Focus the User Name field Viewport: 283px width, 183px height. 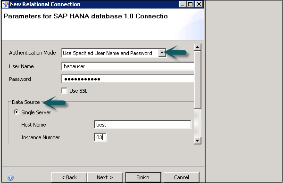128,66
